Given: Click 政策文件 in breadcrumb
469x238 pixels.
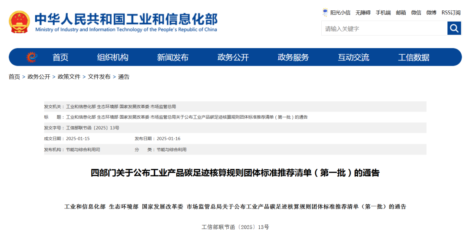Looking at the screenshot, I should point(69,77).
